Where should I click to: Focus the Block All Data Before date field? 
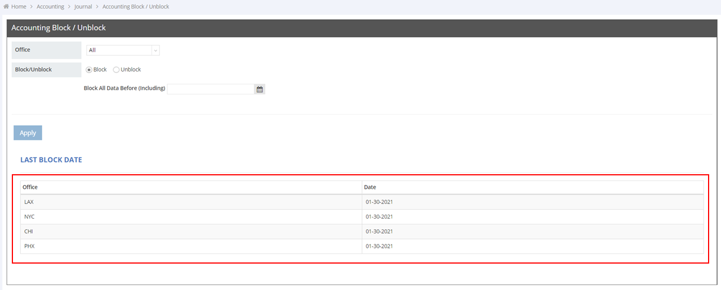click(211, 89)
